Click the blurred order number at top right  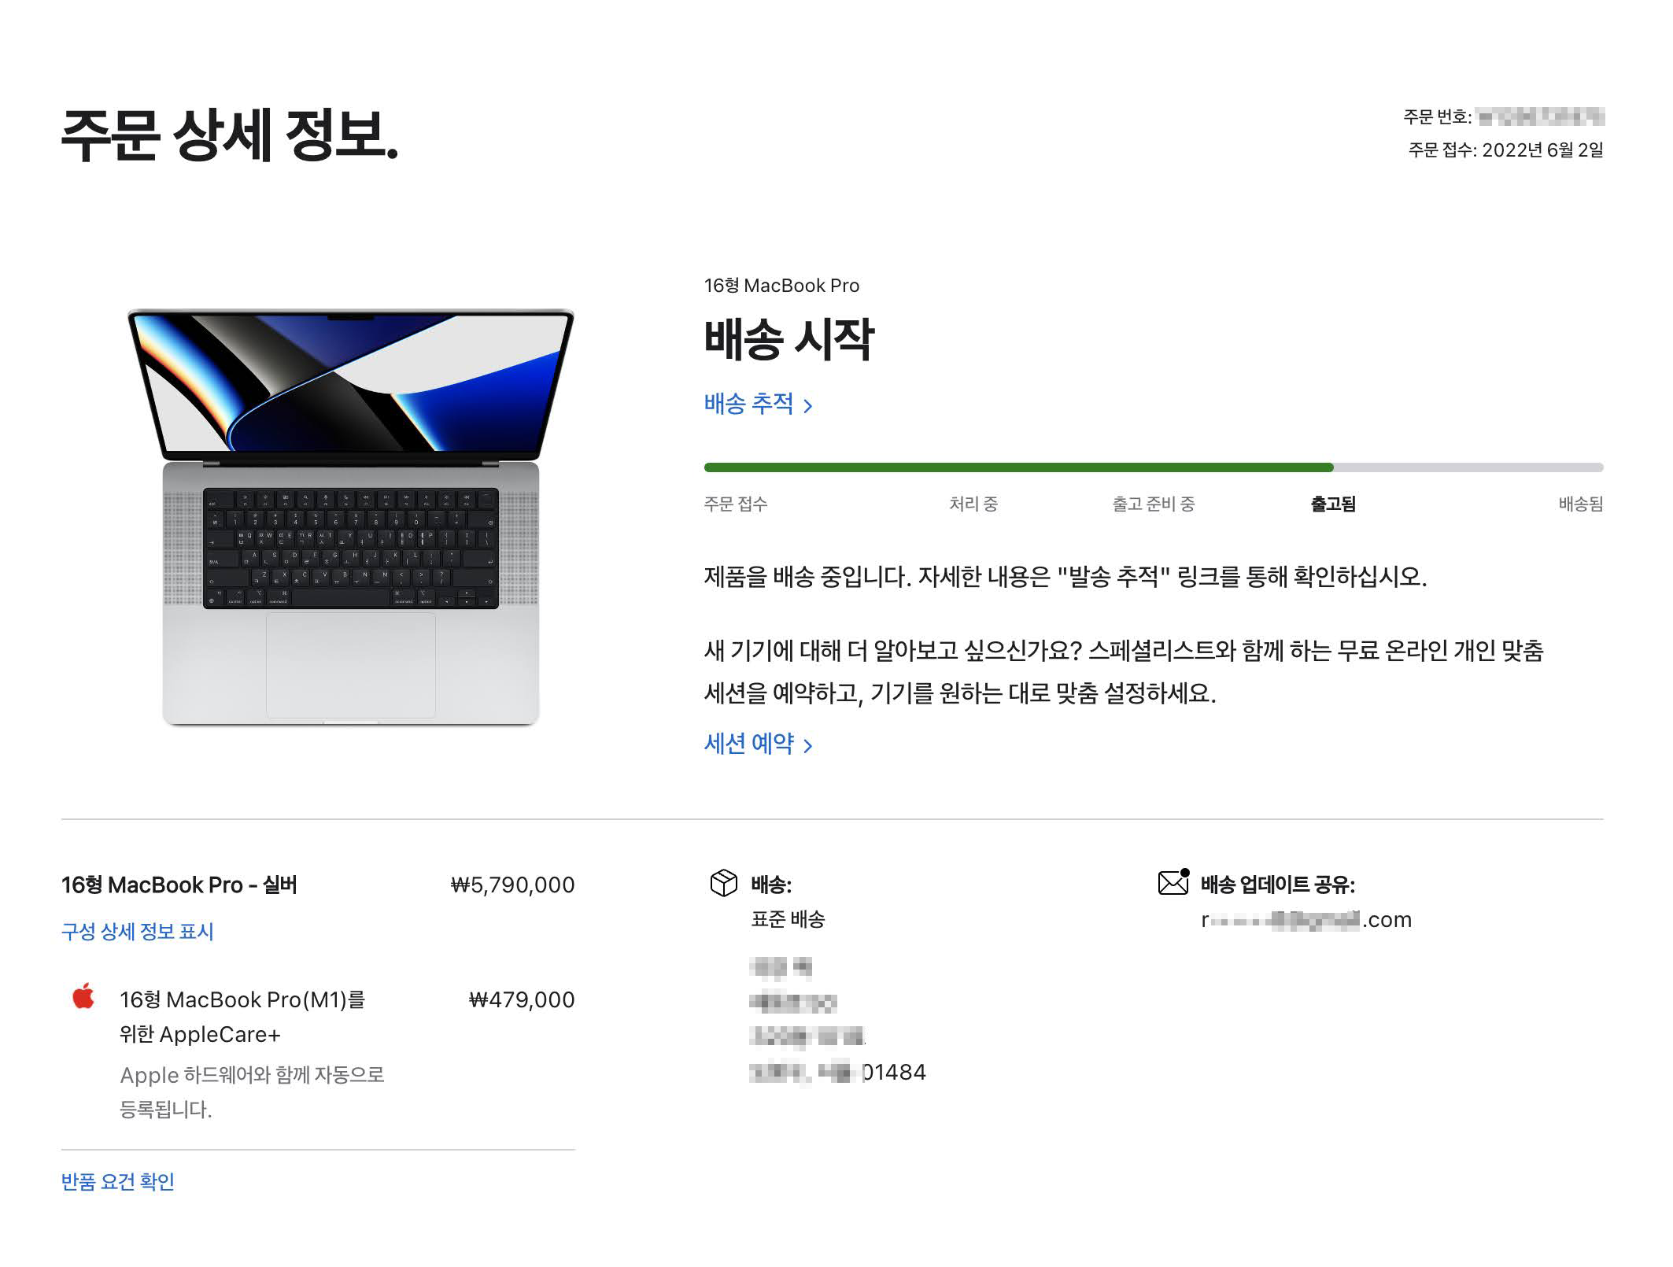pos(1541,117)
